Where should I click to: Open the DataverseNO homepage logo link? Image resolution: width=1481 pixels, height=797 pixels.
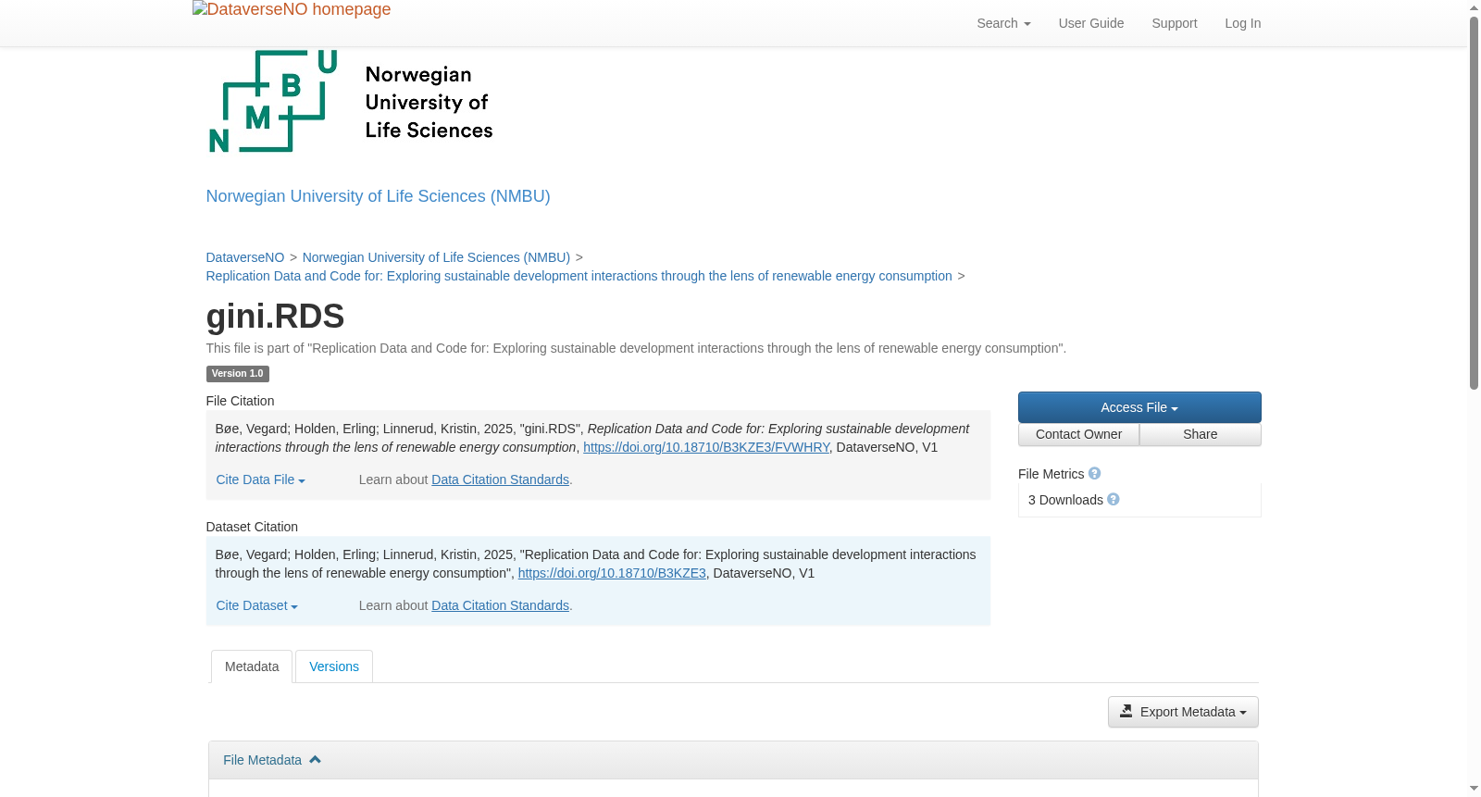pos(292,9)
